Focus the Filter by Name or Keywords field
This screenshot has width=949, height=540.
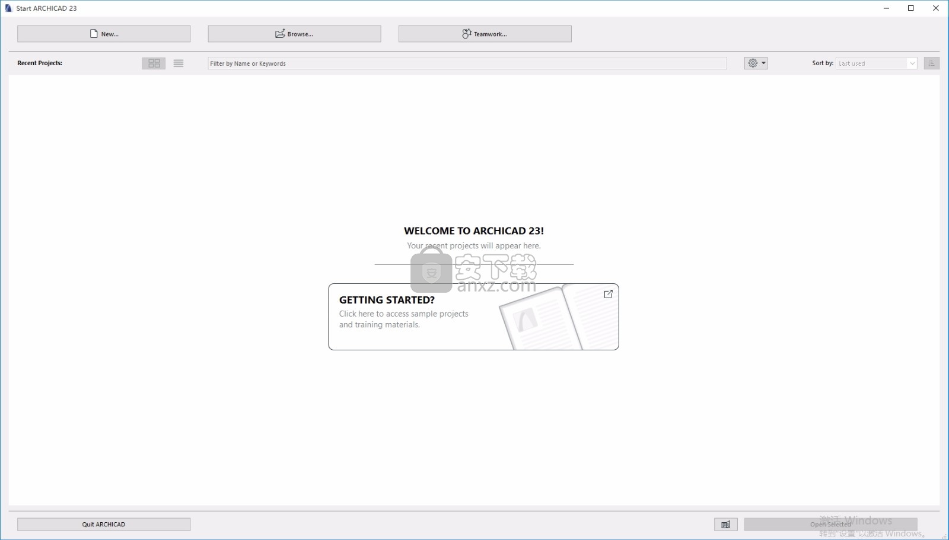tap(467, 63)
